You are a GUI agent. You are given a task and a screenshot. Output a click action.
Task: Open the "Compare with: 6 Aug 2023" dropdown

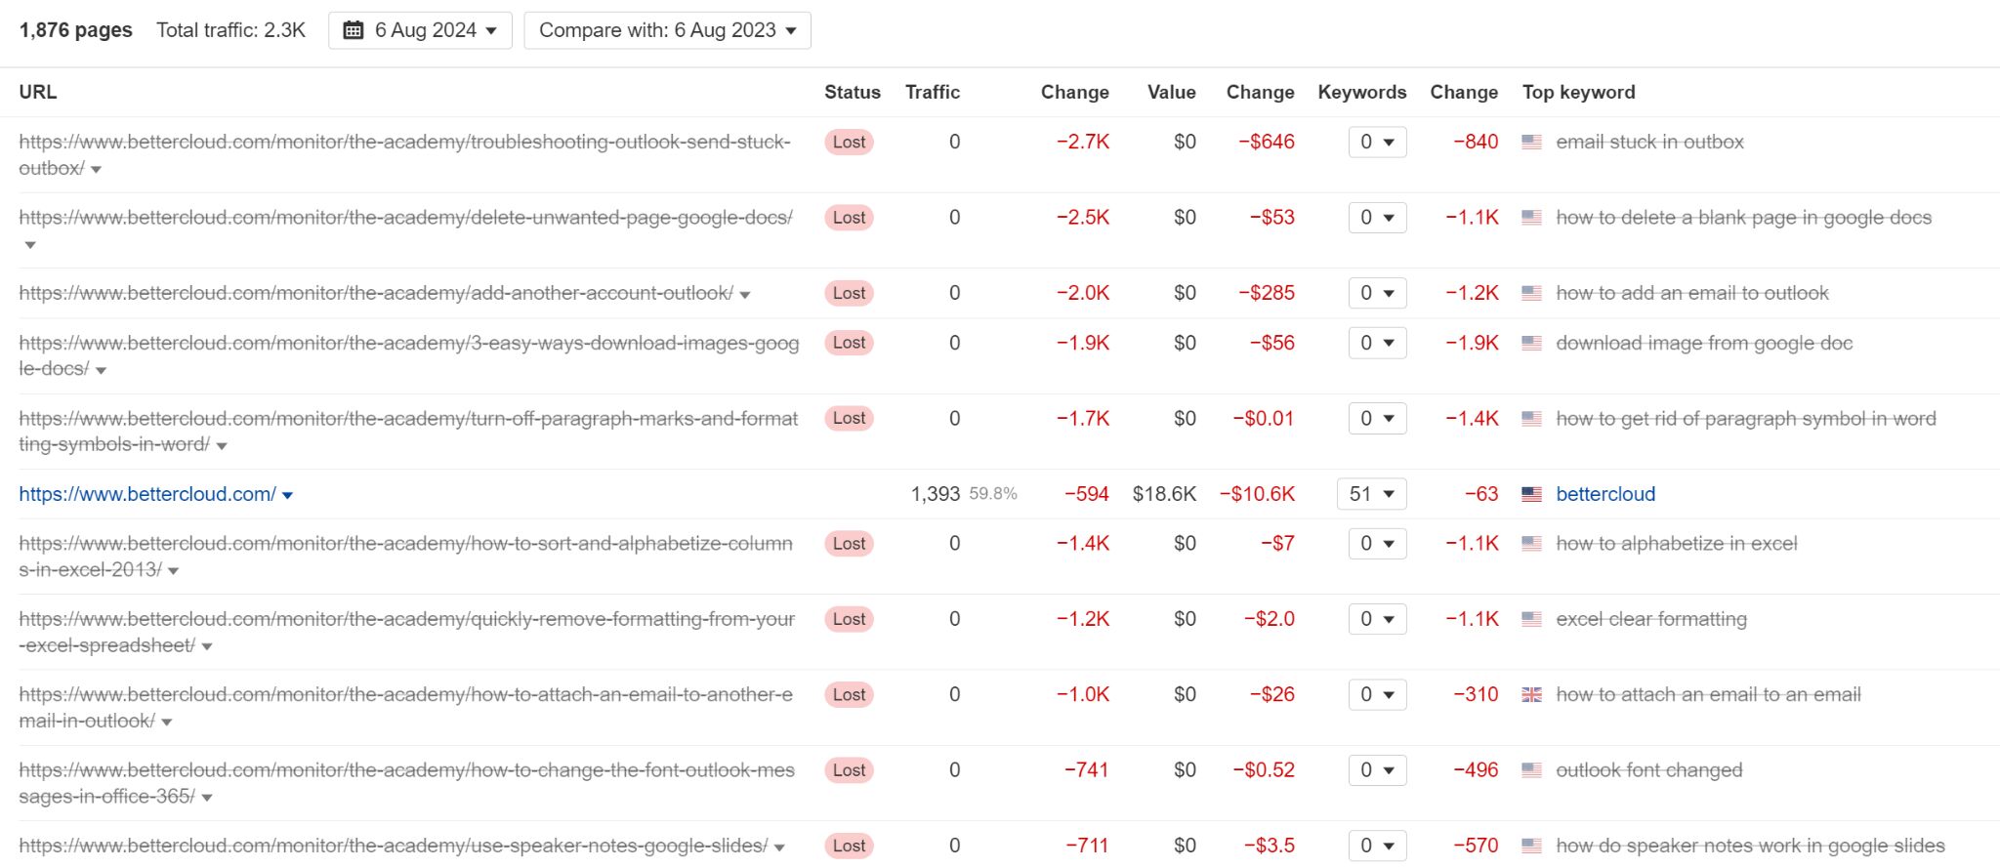(x=668, y=30)
